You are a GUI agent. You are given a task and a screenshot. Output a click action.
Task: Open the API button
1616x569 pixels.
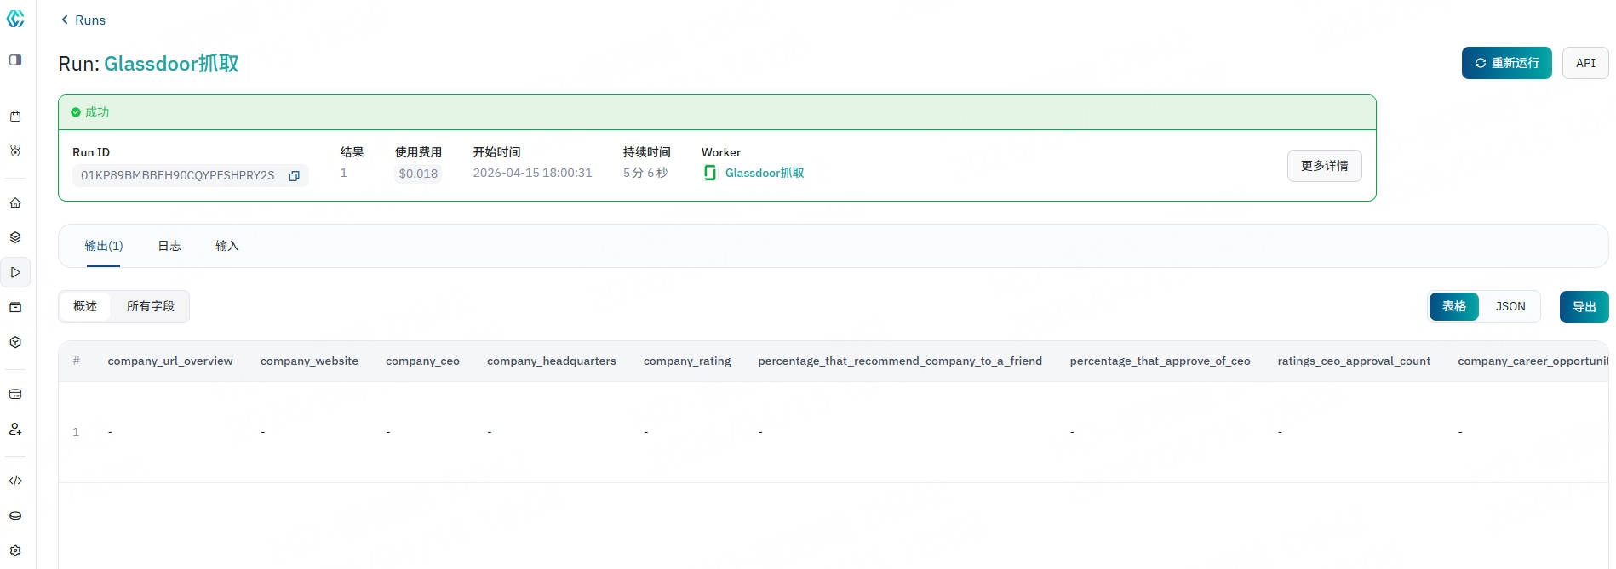click(x=1584, y=63)
